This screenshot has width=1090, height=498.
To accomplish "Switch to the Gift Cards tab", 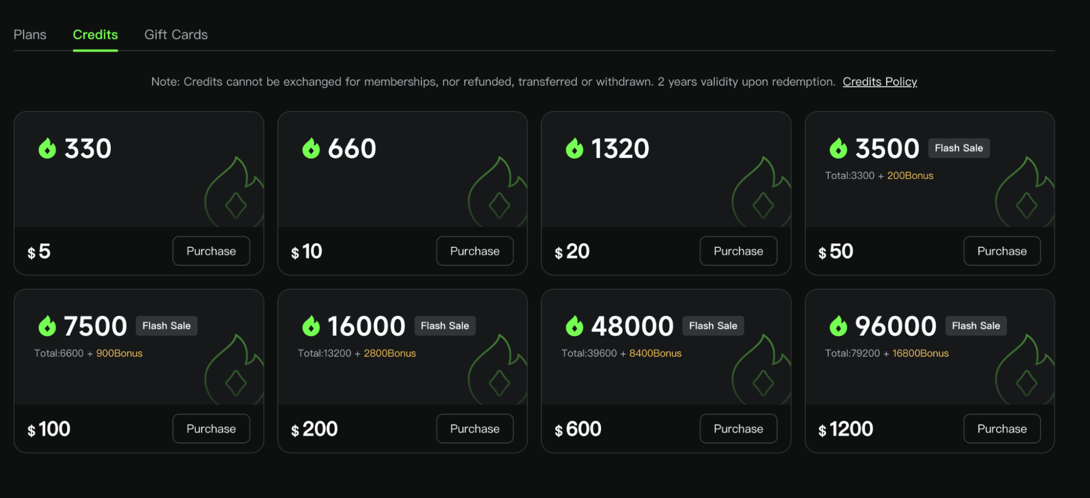I will click(x=176, y=35).
